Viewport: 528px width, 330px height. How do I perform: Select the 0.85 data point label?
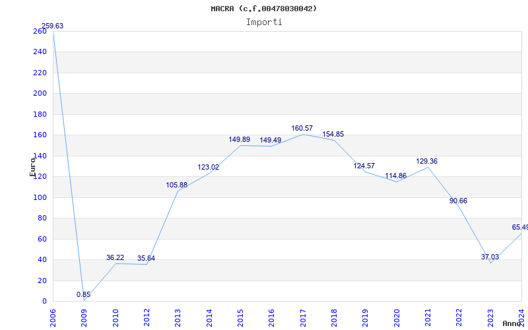coord(83,294)
